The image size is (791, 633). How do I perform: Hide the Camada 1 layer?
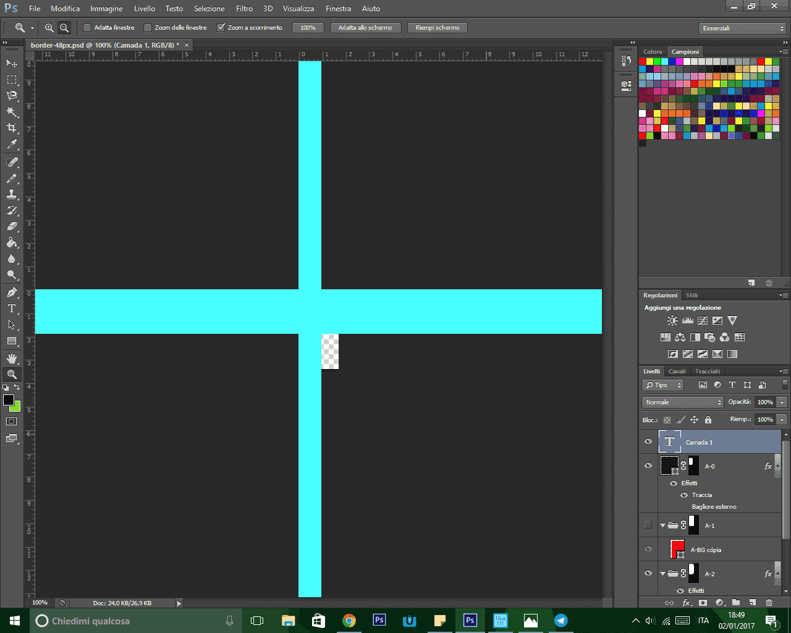(x=648, y=442)
